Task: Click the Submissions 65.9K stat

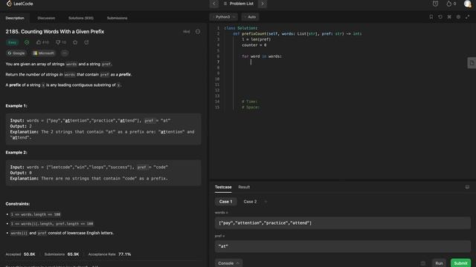Action: 62,254
